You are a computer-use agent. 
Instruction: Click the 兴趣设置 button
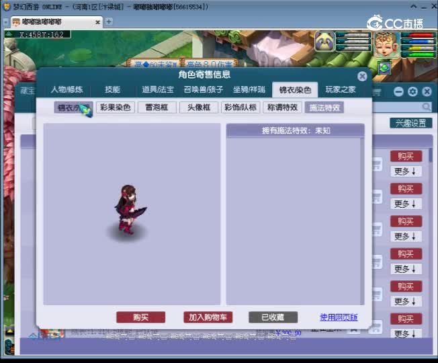tap(411, 123)
